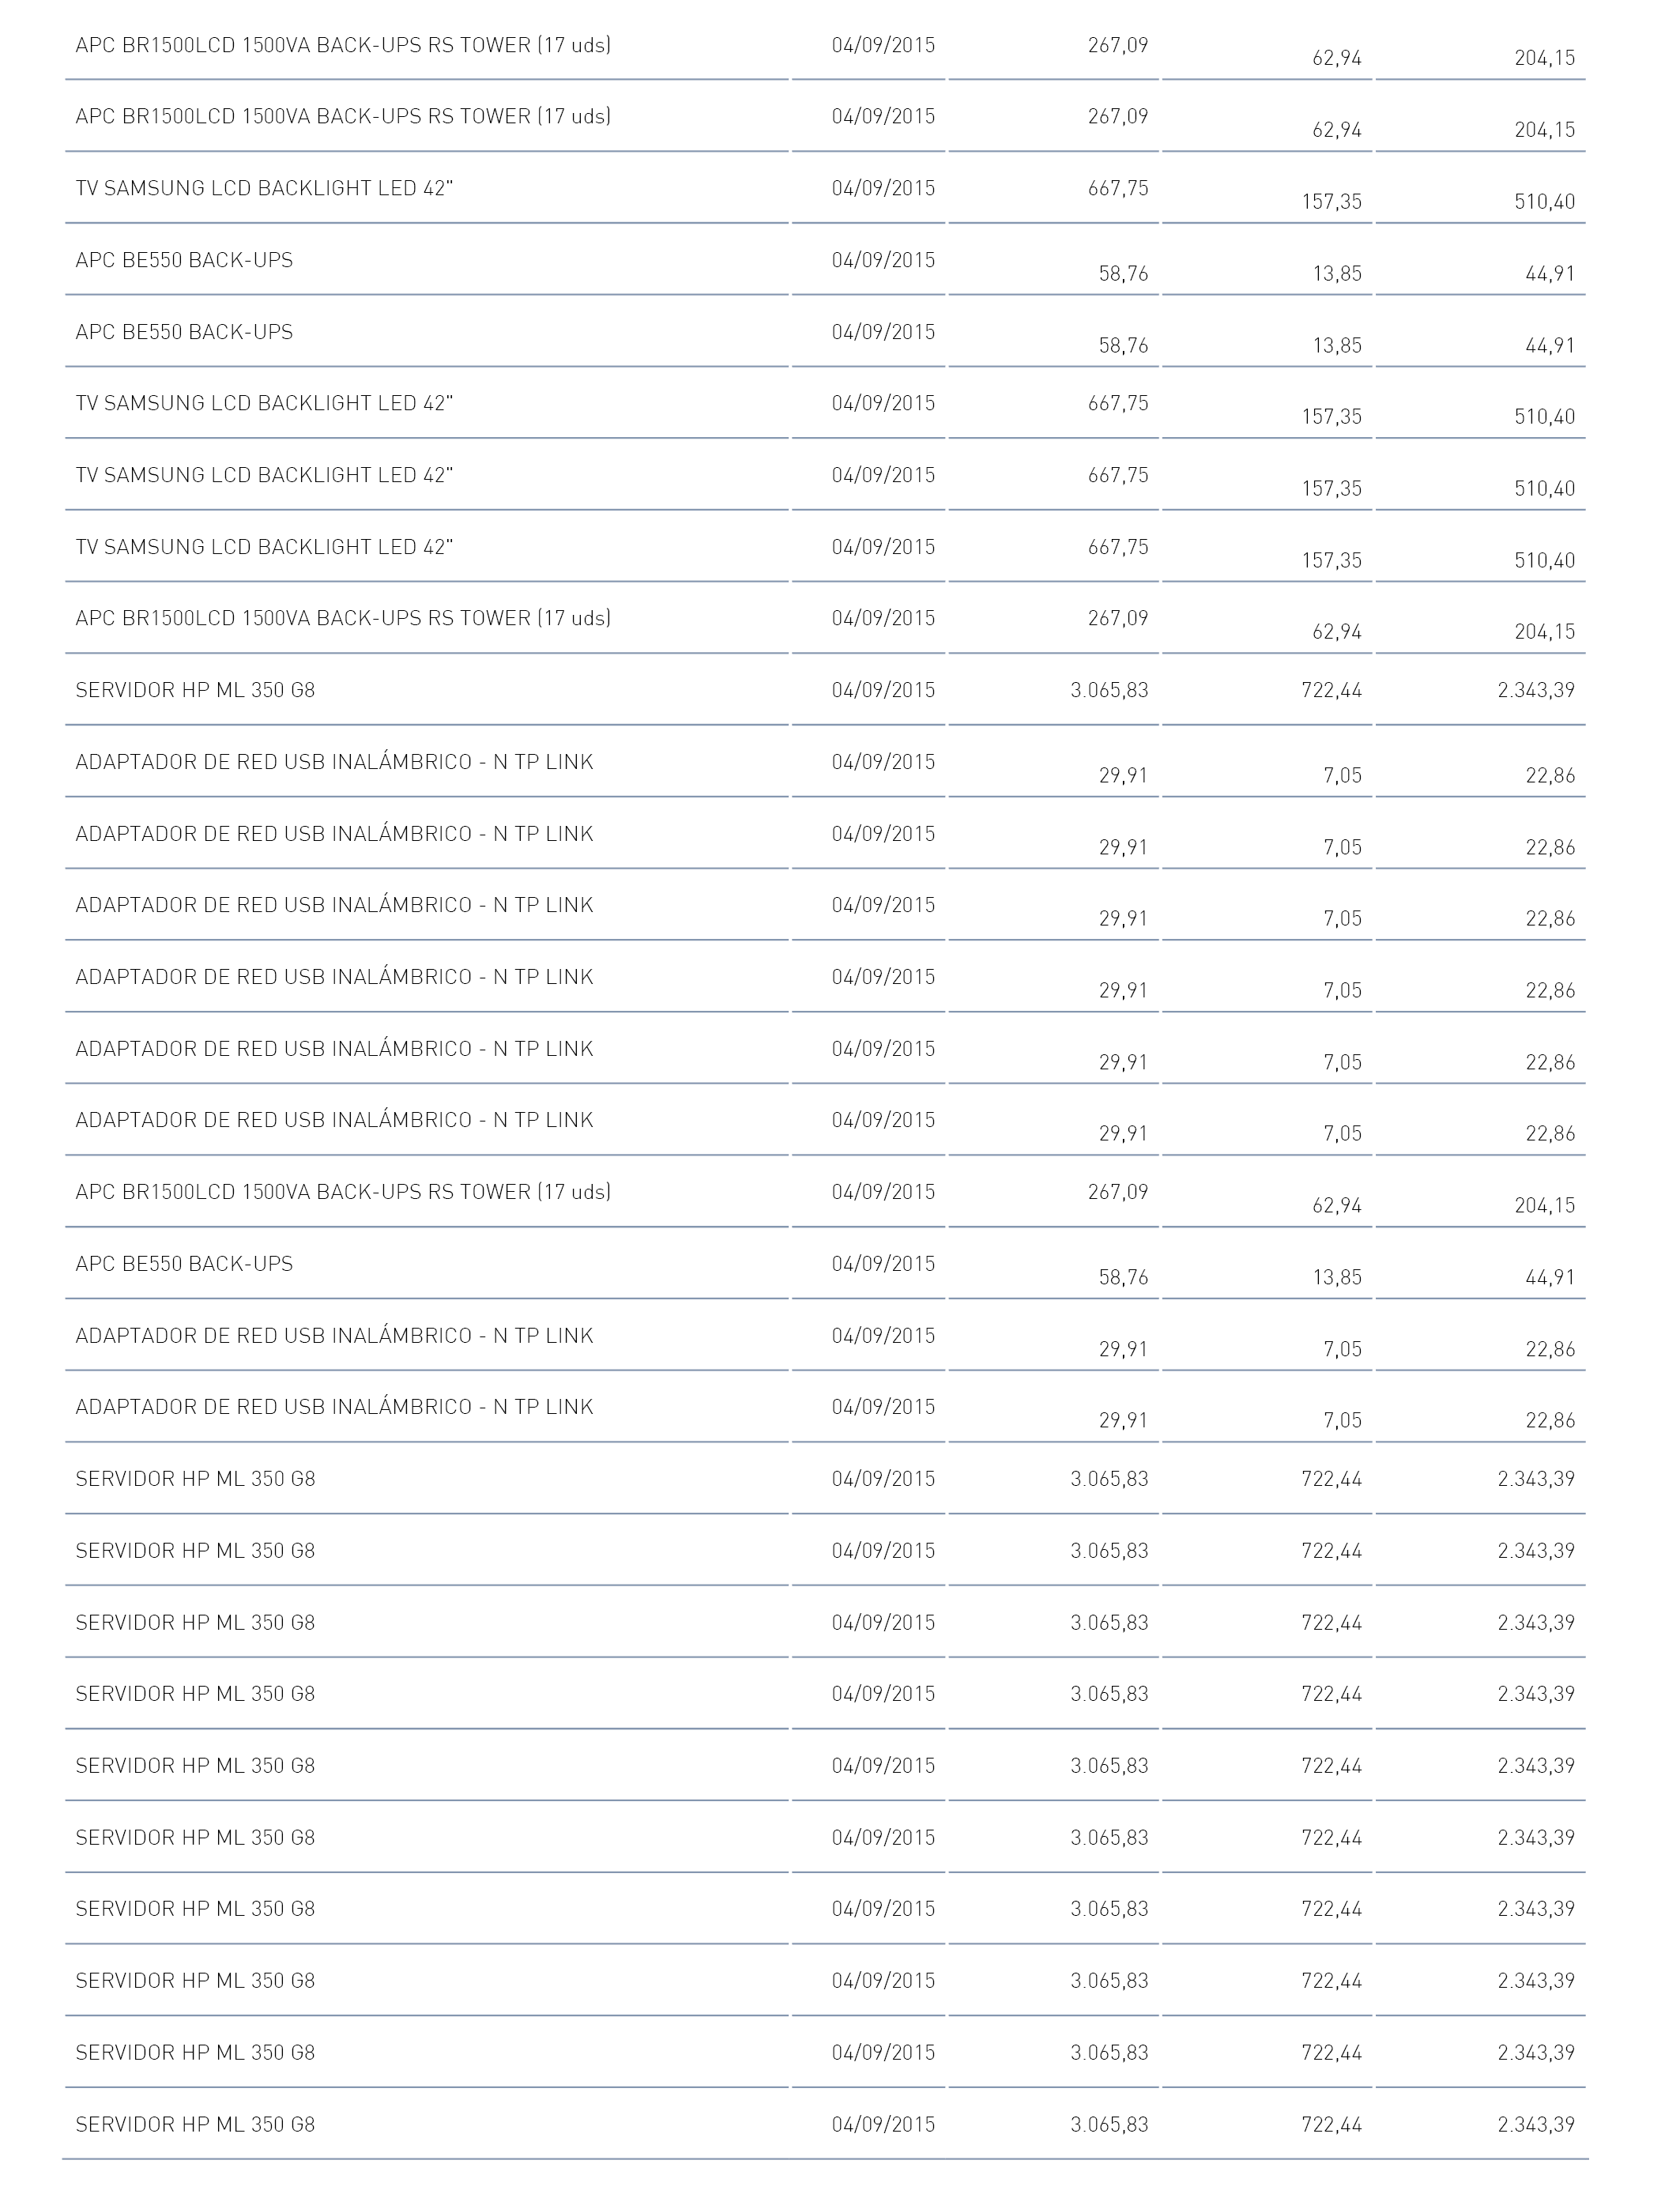Viewport: 1680px width, 2194px height.
Task: Click the 13,85 amount in first BE550 row
Action: pyautogui.click(x=1338, y=273)
